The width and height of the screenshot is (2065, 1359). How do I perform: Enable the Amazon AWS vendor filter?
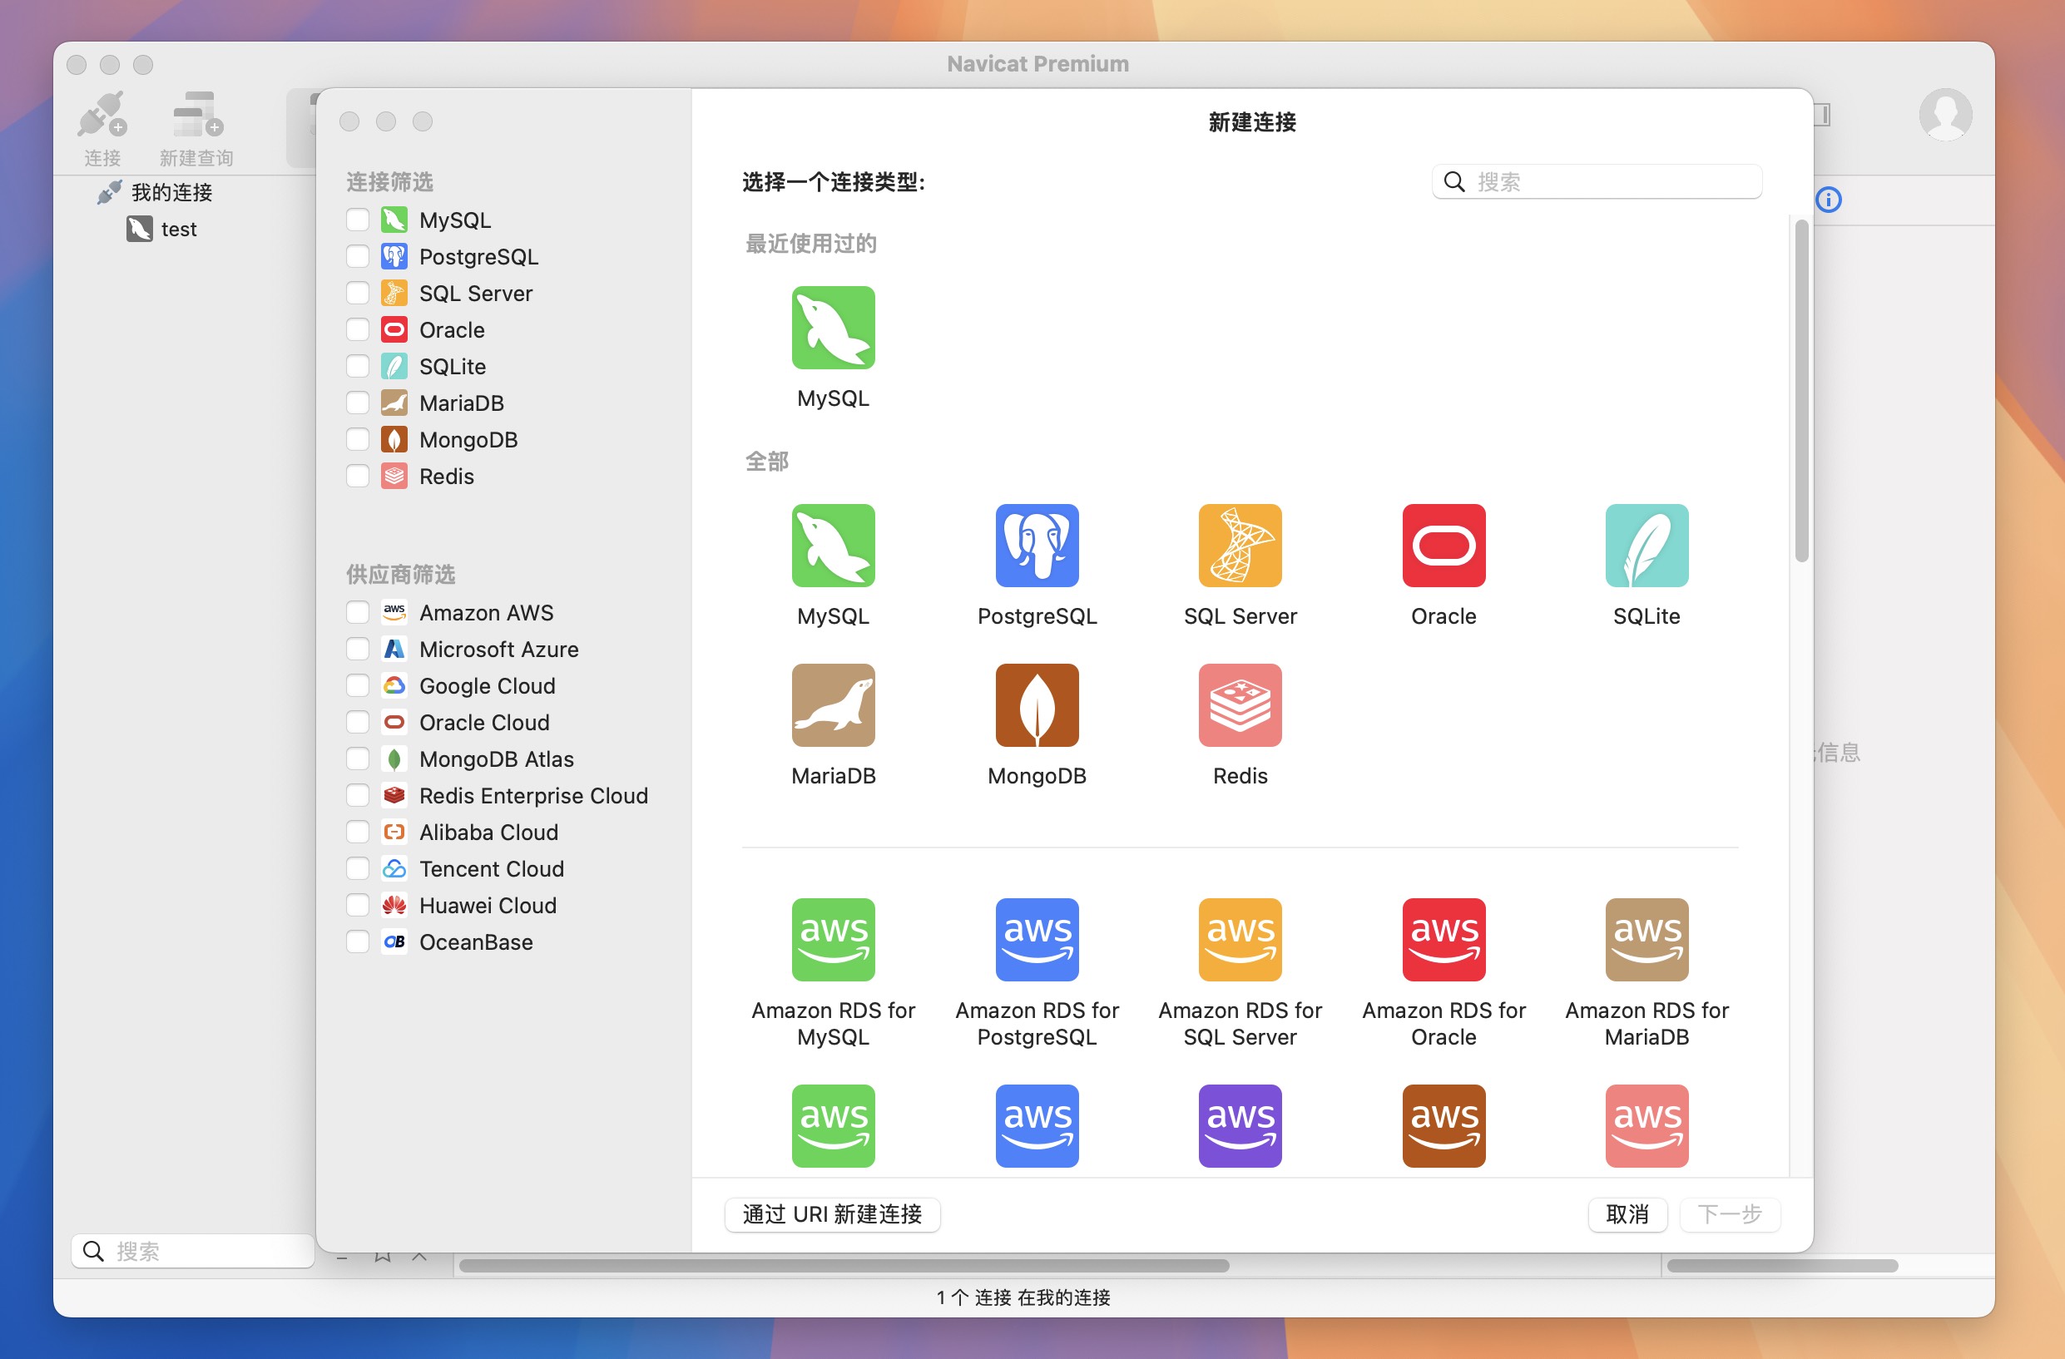357,612
